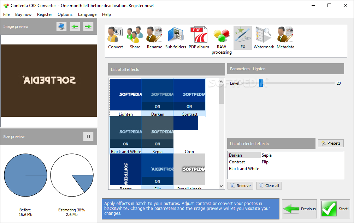Open the Metadata editor icon
This screenshot has width=354, height=223.
pos(285,38)
